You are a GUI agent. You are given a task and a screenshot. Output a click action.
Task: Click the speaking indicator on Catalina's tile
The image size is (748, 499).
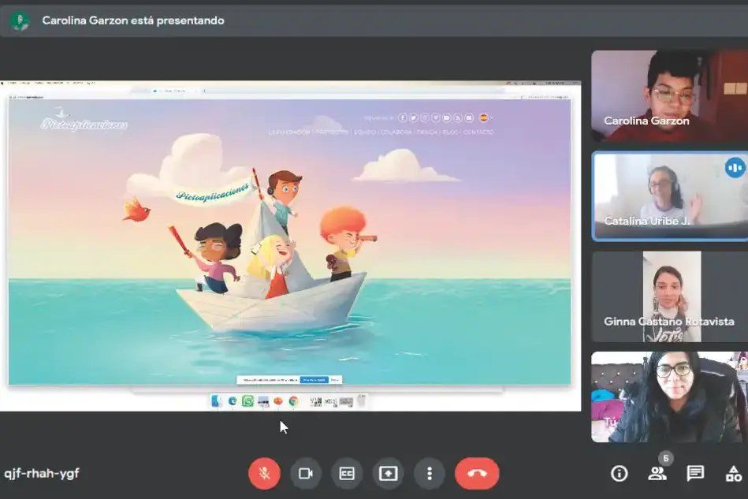pyautogui.click(x=735, y=167)
